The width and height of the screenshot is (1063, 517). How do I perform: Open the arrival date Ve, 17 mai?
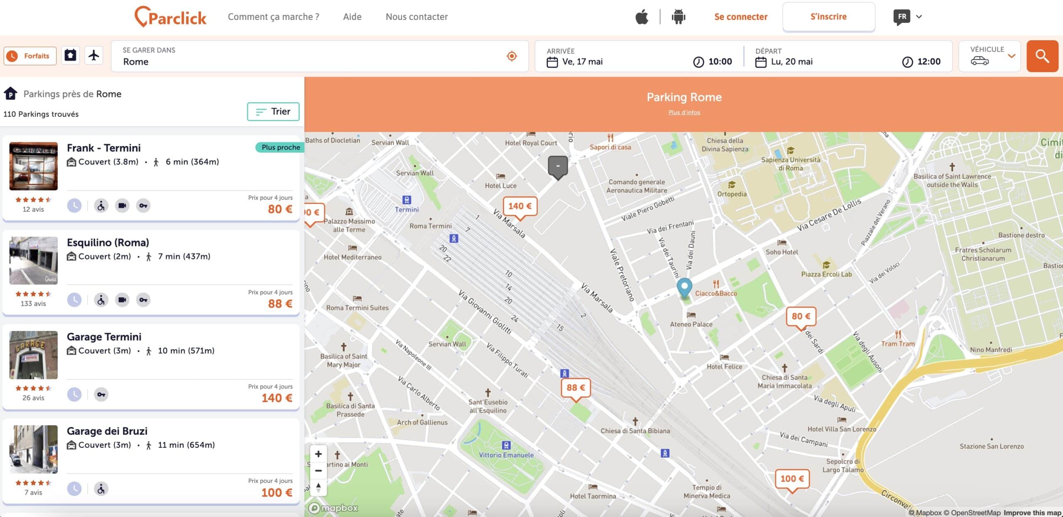coord(575,62)
